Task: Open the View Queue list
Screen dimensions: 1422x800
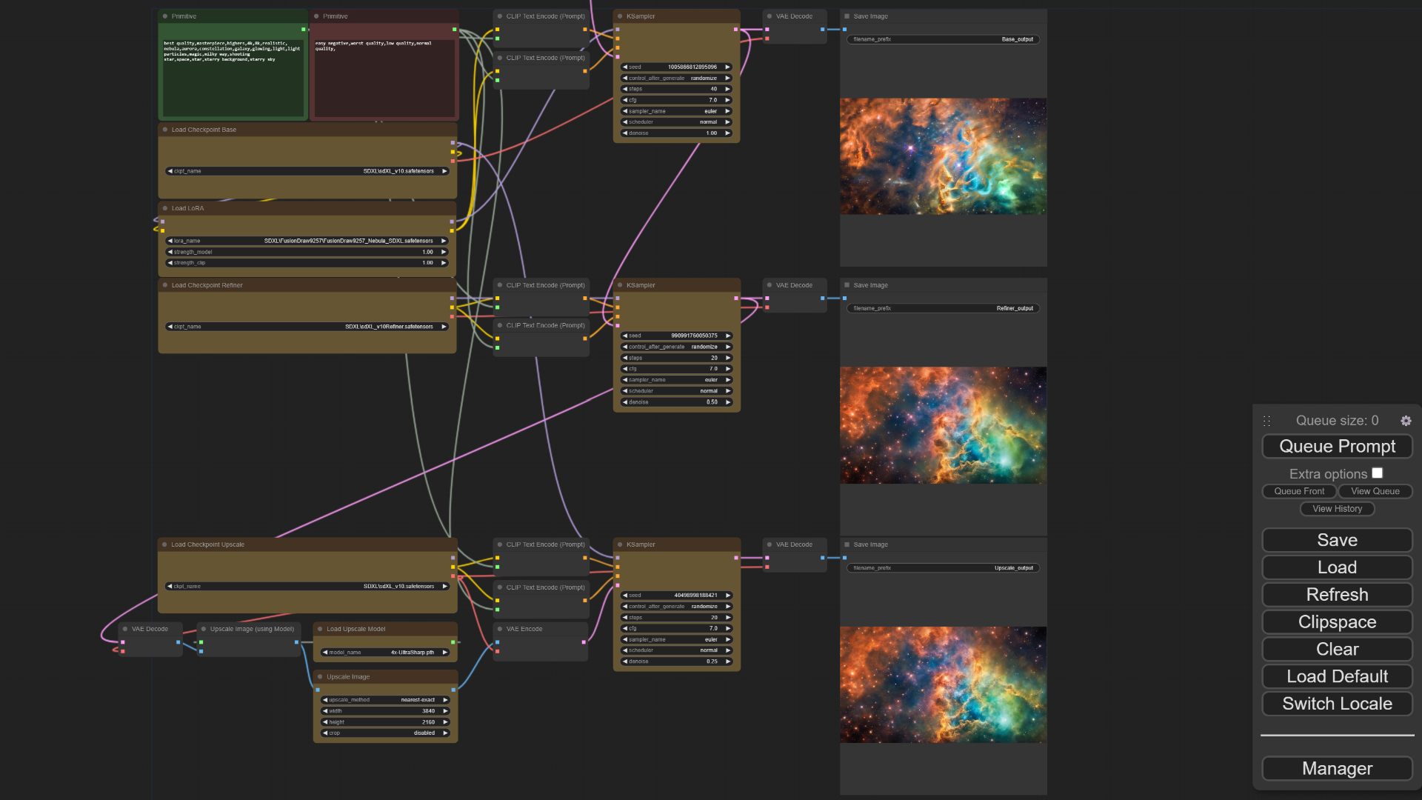Action: (x=1375, y=491)
